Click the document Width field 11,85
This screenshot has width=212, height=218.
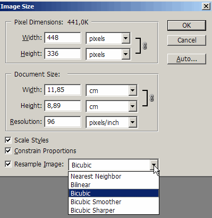pyautogui.click(x=63, y=90)
